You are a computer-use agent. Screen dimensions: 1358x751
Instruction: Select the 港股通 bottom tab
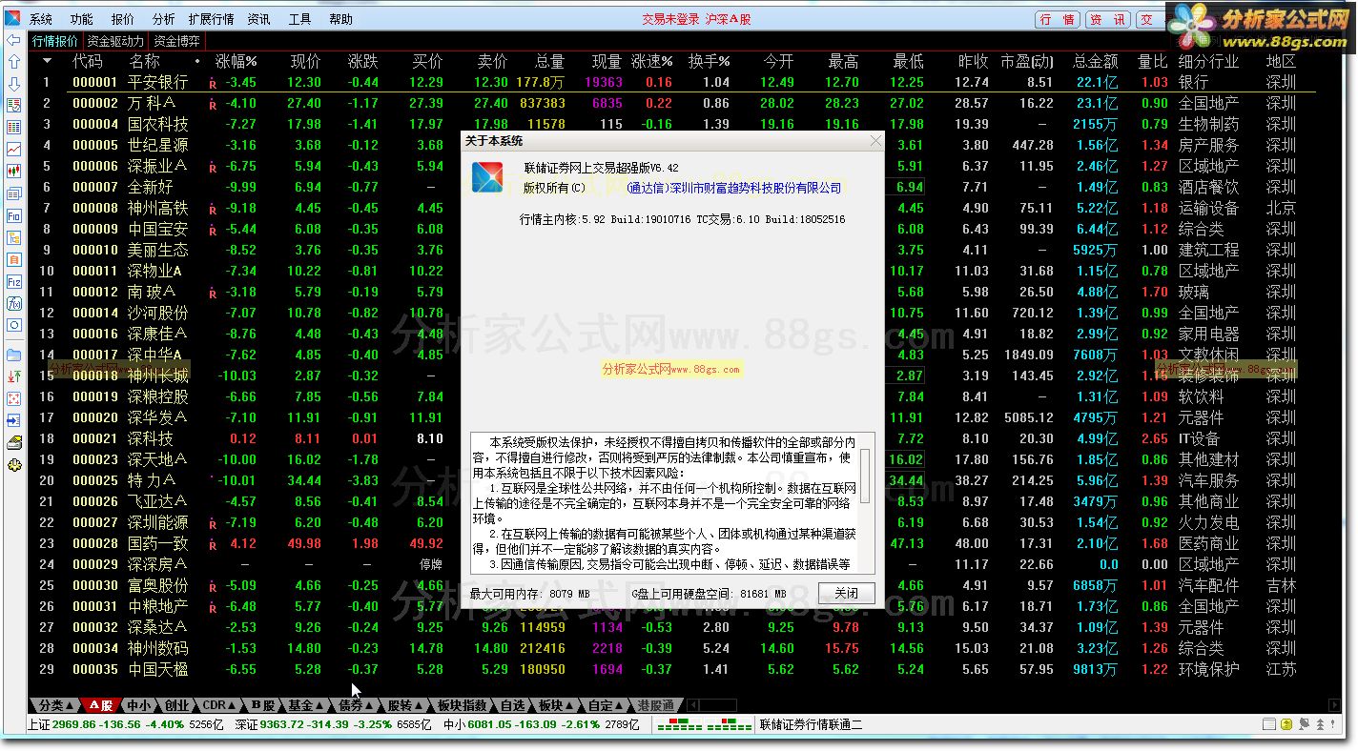pyautogui.click(x=655, y=705)
